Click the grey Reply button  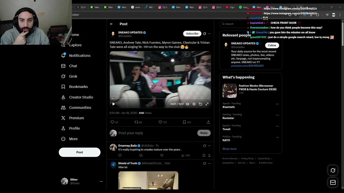point(204,133)
